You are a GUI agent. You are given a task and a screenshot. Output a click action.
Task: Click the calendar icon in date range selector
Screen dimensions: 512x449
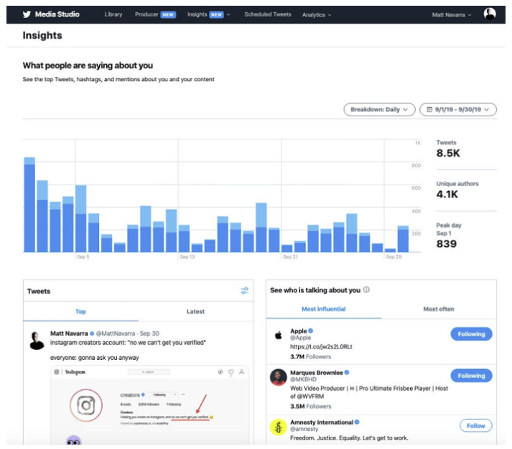[429, 109]
